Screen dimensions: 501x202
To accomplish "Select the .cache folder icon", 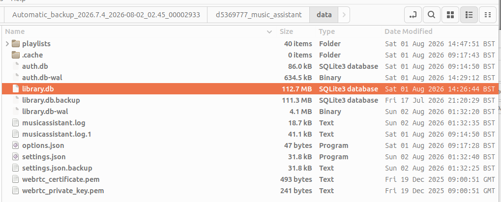I will tap(16, 55).
